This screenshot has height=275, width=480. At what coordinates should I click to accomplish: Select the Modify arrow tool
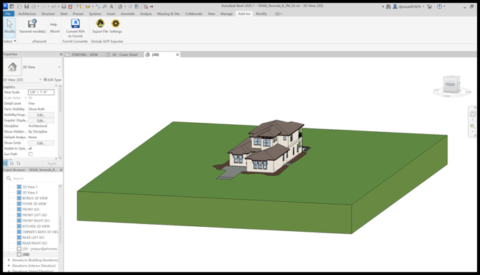point(10,27)
